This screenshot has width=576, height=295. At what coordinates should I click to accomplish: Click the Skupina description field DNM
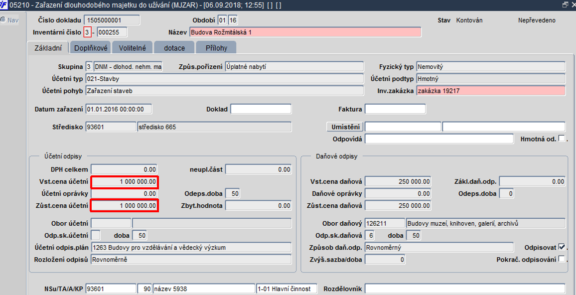click(x=128, y=67)
